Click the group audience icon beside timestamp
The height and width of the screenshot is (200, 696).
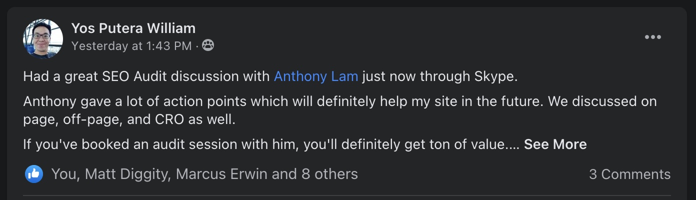point(208,46)
